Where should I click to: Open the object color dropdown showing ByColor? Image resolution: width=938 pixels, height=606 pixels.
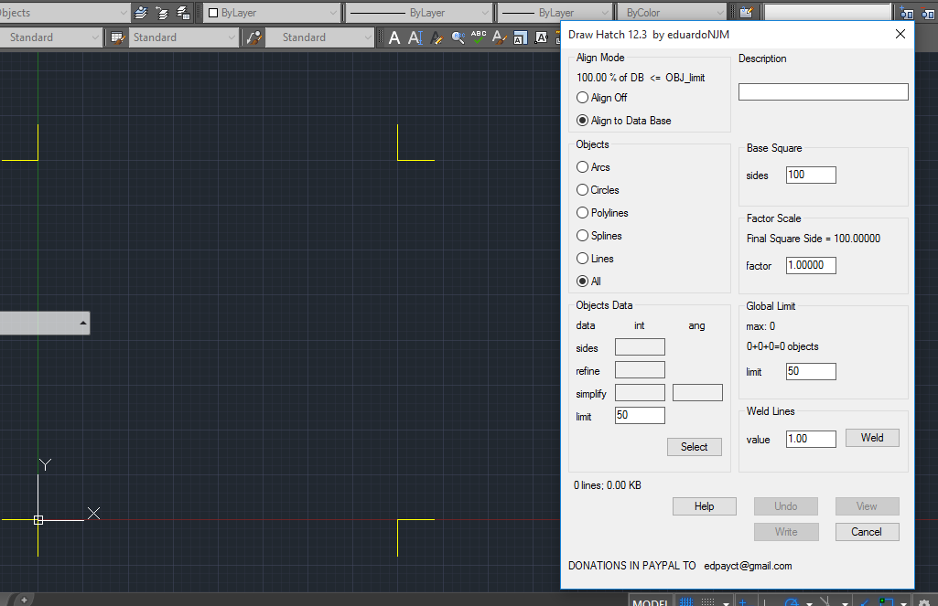click(673, 12)
